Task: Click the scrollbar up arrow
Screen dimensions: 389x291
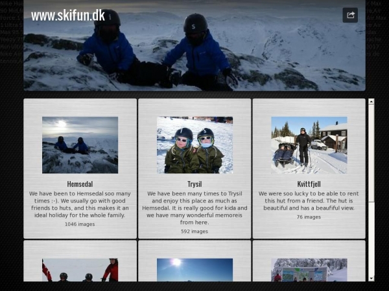Action: click(371, 102)
